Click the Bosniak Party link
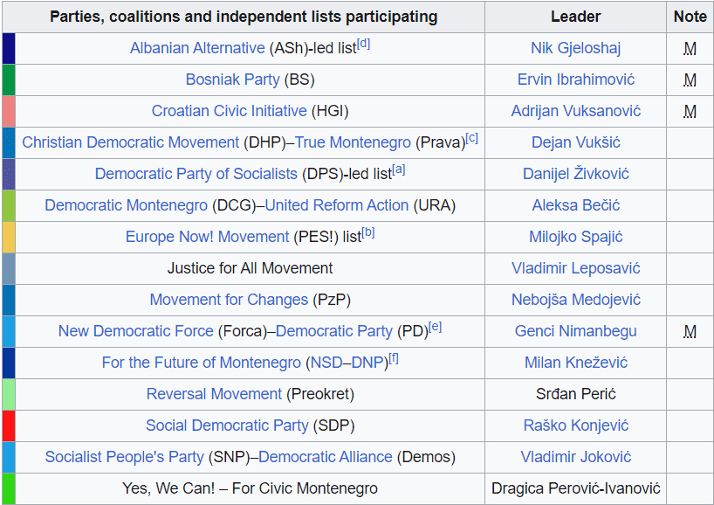 pyautogui.click(x=232, y=80)
